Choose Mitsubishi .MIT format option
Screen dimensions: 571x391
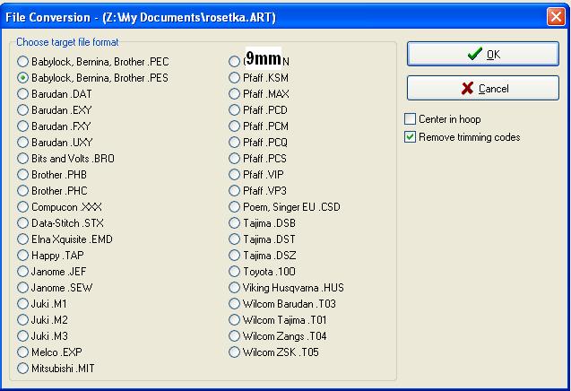coord(22,369)
